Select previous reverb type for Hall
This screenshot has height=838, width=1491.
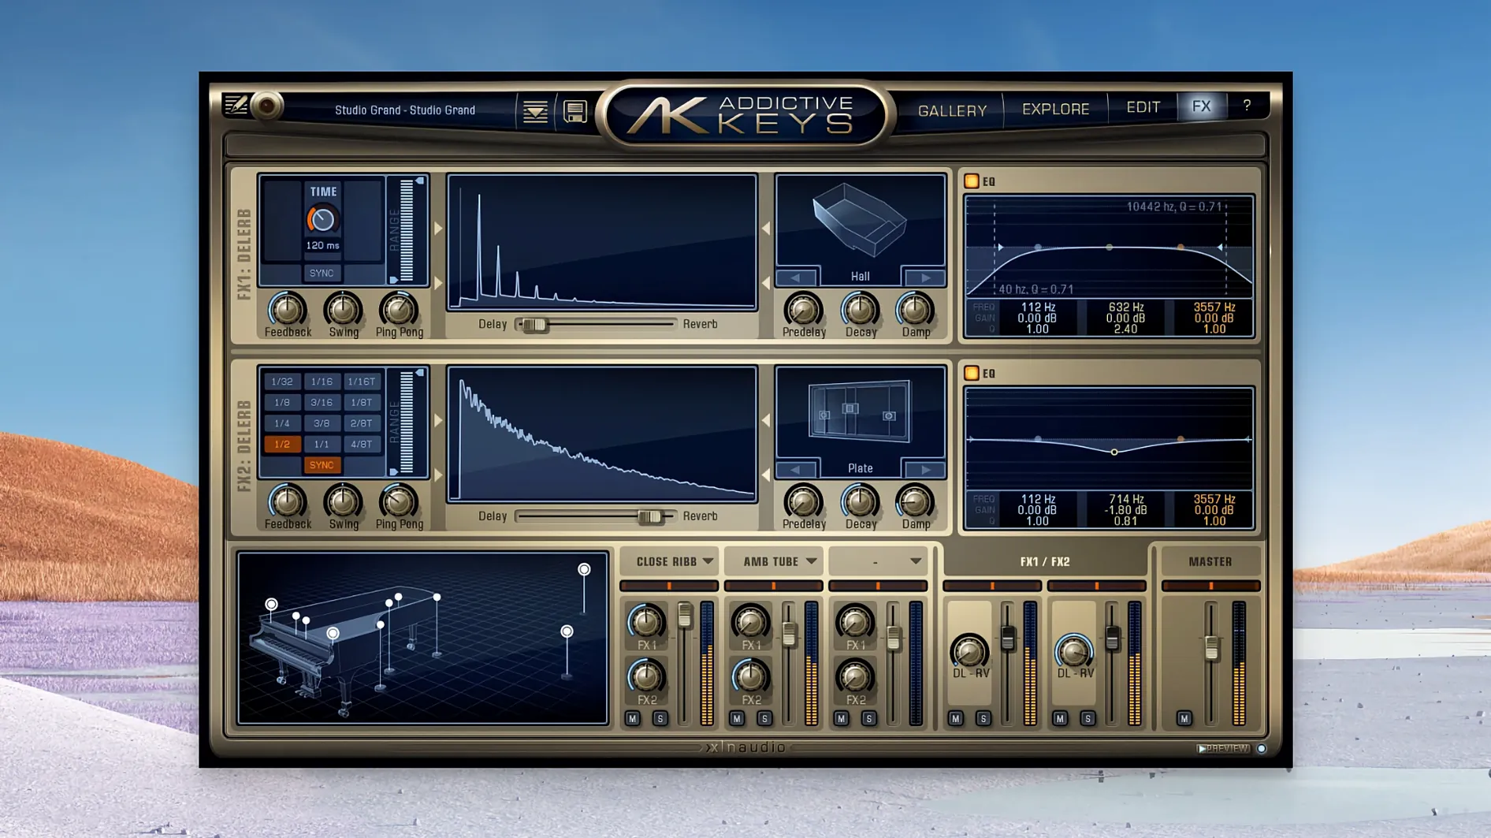point(796,277)
